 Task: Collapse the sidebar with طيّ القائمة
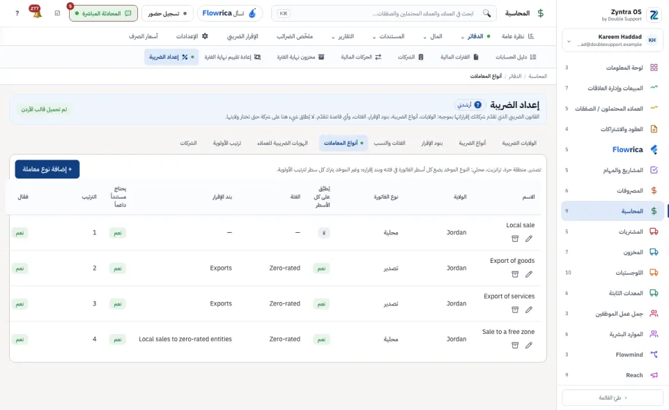click(613, 397)
